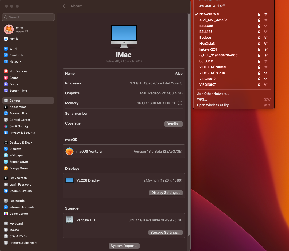Image resolution: width=289 pixels, height=251 pixels.
Task: Go back using the About chevron
Action: [64, 6]
